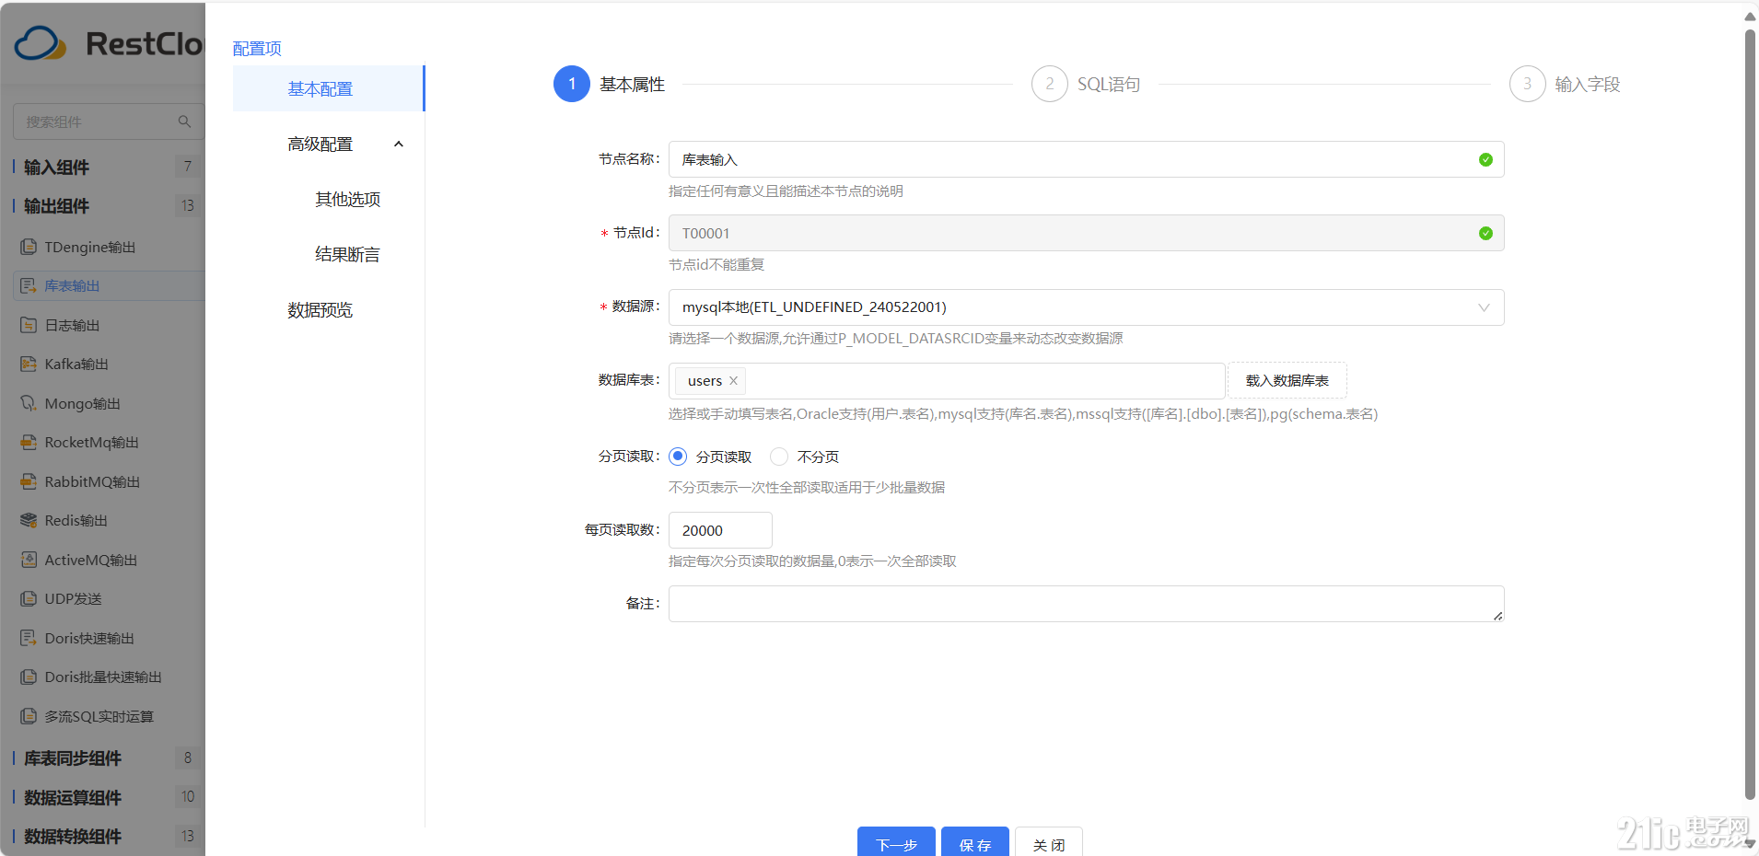
Task: Click the ActiveMQ输出 component icon
Action: pyautogui.click(x=29, y=560)
